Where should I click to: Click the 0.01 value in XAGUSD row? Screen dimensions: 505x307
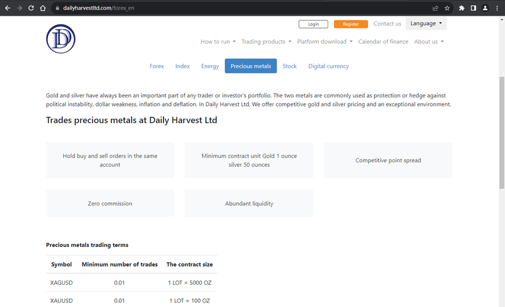tap(119, 283)
